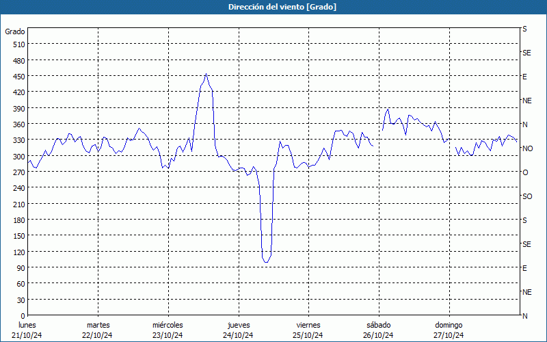Click the date label 27/10/24
Viewport: 547px width, 342px height.
(449, 335)
